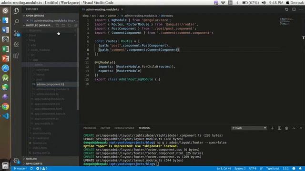Change the TypeScript language mode
Screen dimensions: 305x171
point(273,169)
